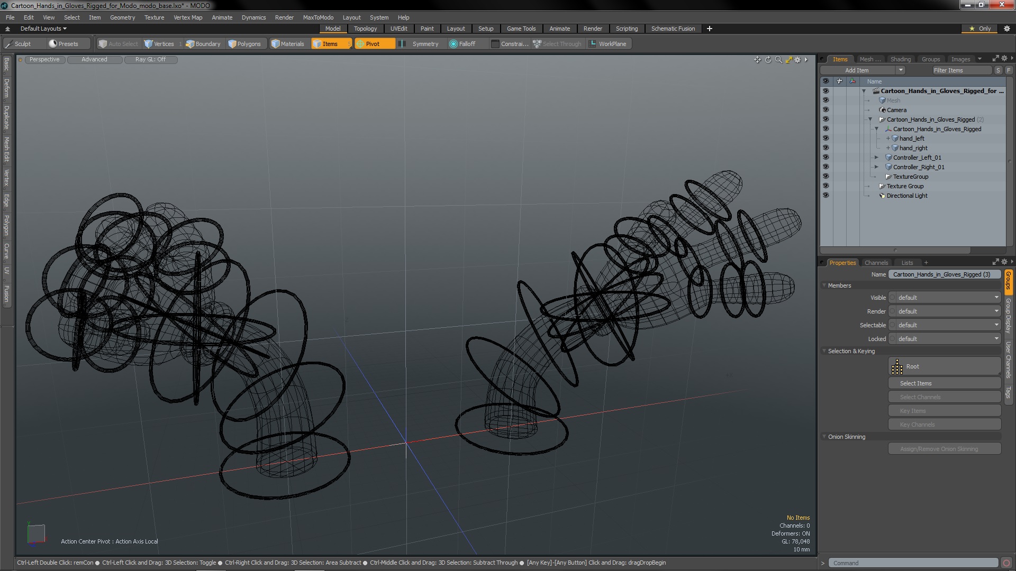Open the Geometry menu

tap(122, 17)
